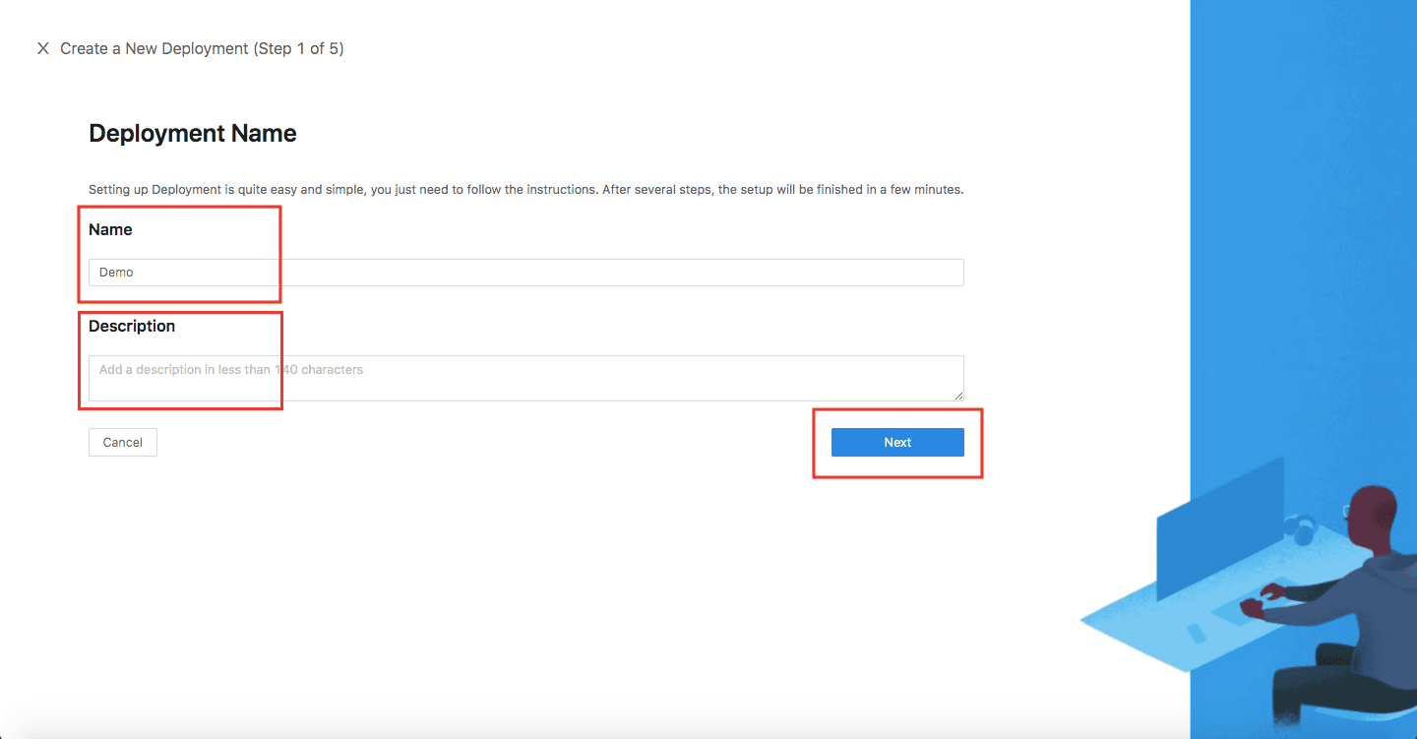
Task: Cancel the deployment creation
Action: click(123, 443)
